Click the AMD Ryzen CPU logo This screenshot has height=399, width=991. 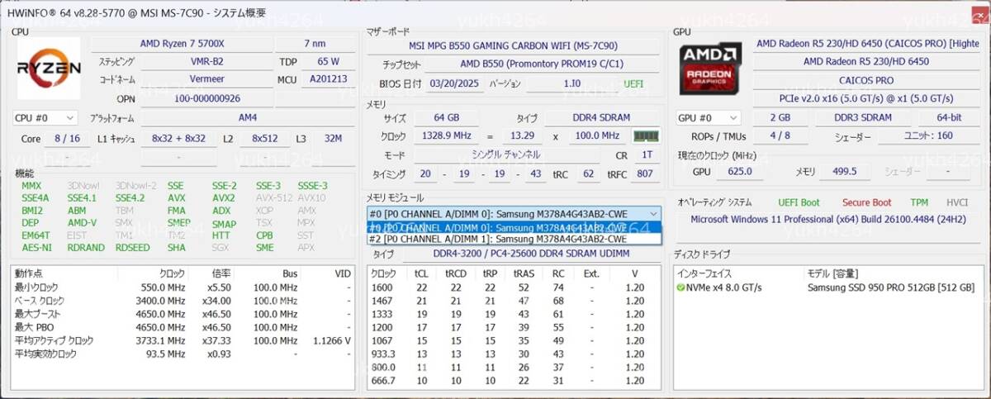point(49,69)
